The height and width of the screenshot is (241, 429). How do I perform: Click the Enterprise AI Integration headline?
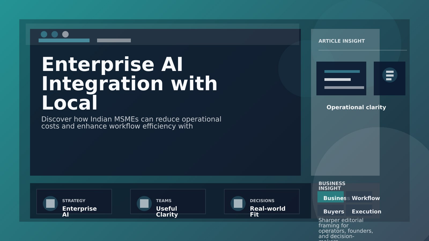pyautogui.click(x=130, y=84)
